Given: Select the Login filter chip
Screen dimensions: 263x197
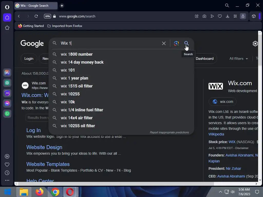Looking at the screenshot, I should (x=29, y=58).
